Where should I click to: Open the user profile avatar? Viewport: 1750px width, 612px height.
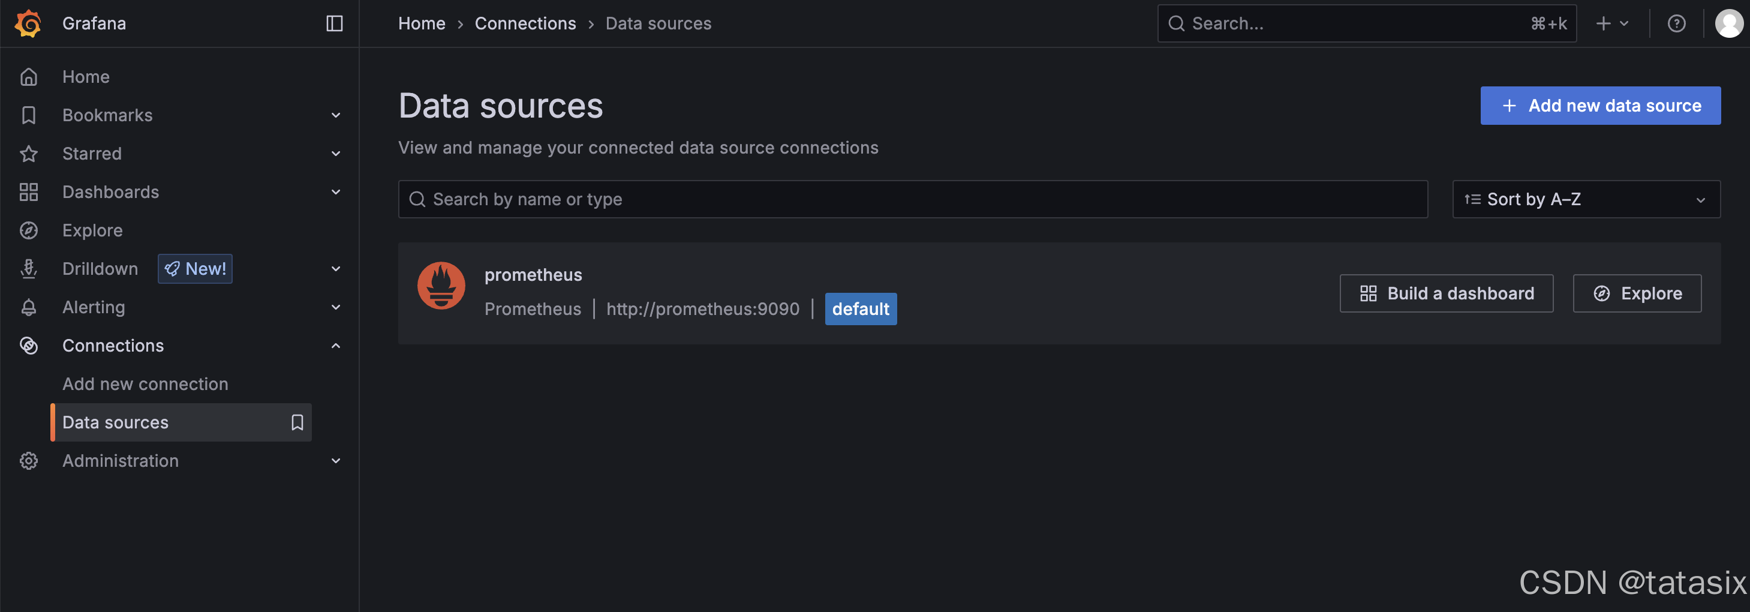tap(1728, 23)
